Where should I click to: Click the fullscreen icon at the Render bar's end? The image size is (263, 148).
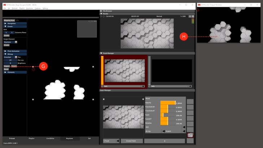[x=193, y=17]
